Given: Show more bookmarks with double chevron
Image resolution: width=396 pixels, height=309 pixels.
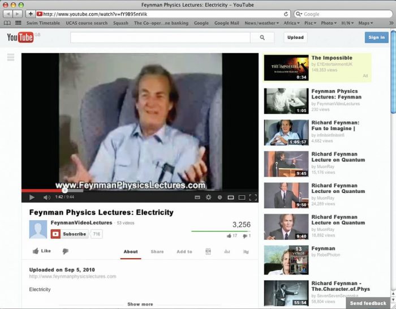Looking at the screenshot, I should (391, 23).
